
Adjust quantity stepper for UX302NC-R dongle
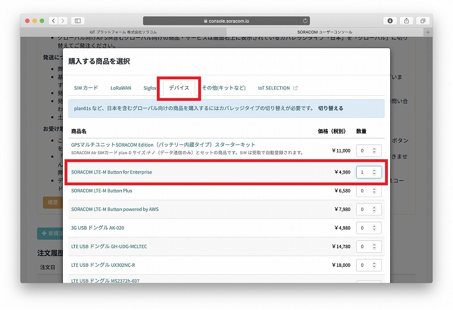pos(374,265)
